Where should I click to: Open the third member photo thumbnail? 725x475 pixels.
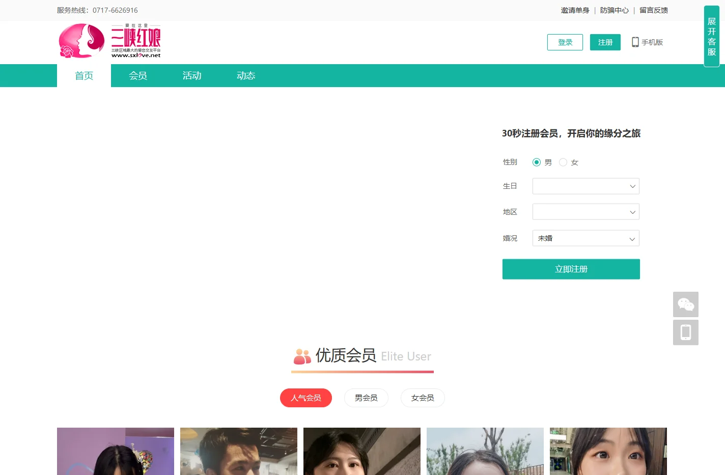tap(362, 451)
